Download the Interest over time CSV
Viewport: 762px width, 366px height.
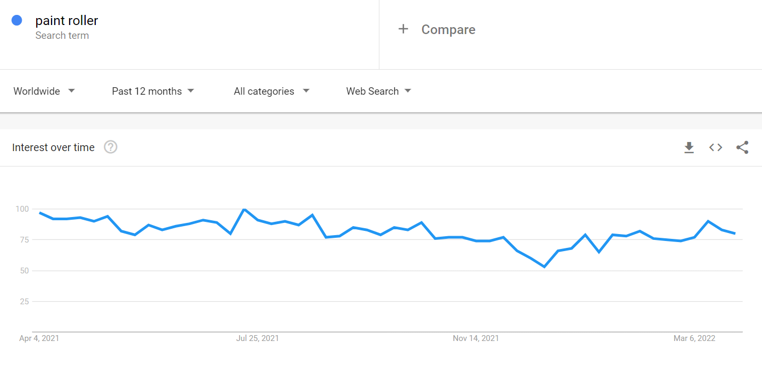pyautogui.click(x=689, y=147)
